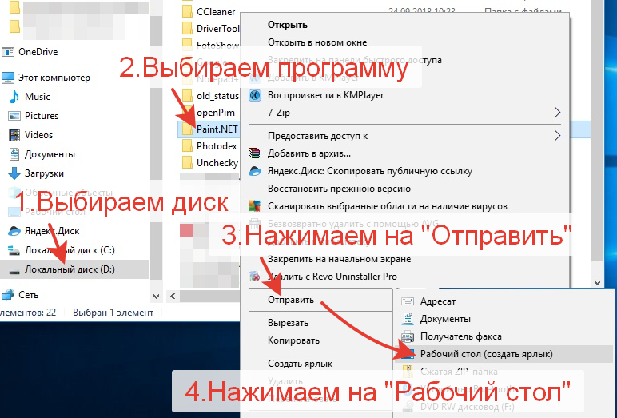Choose Вырезать in the context menu
617x418 pixels.
pyautogui.click(x=288, y=323)
